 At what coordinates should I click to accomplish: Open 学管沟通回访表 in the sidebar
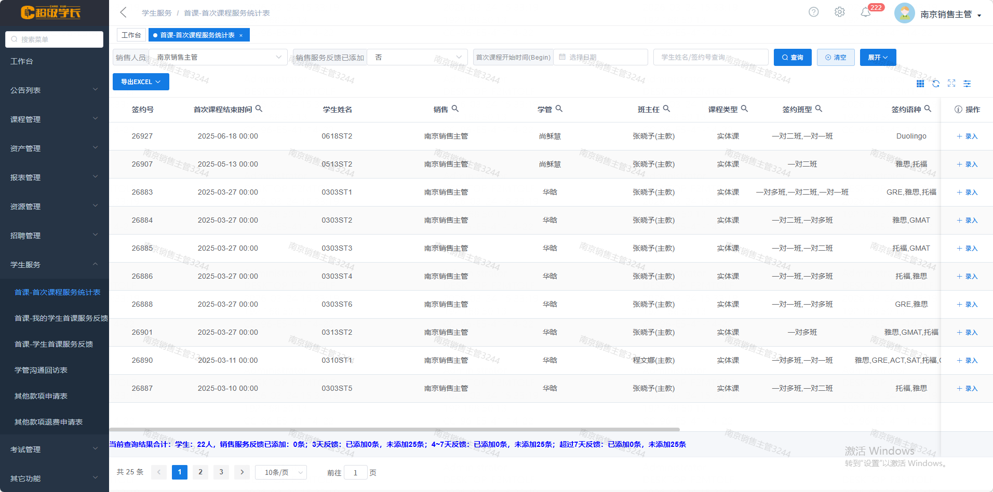coord(41,370)
